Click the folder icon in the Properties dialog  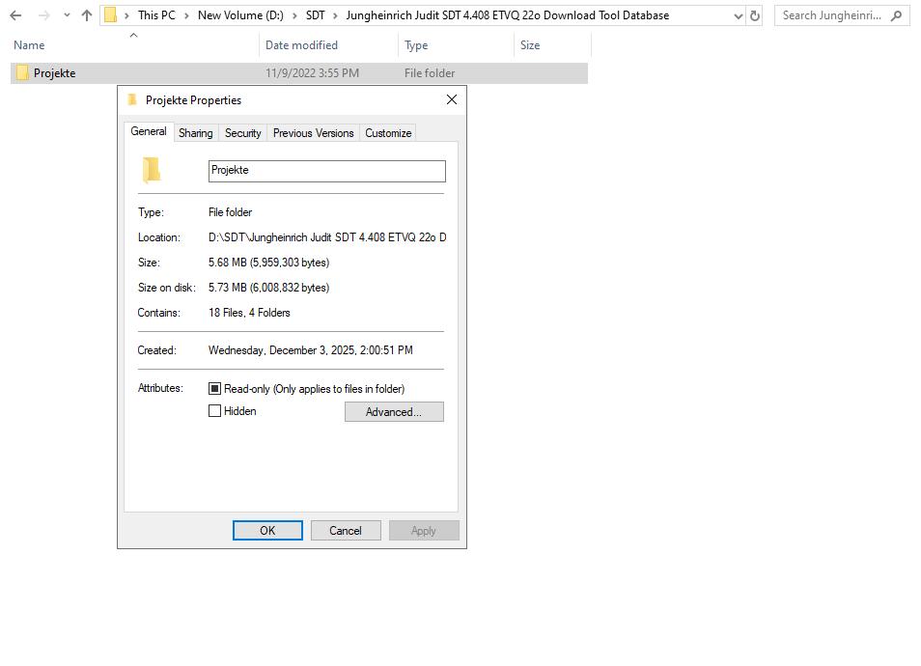[152, 169]
